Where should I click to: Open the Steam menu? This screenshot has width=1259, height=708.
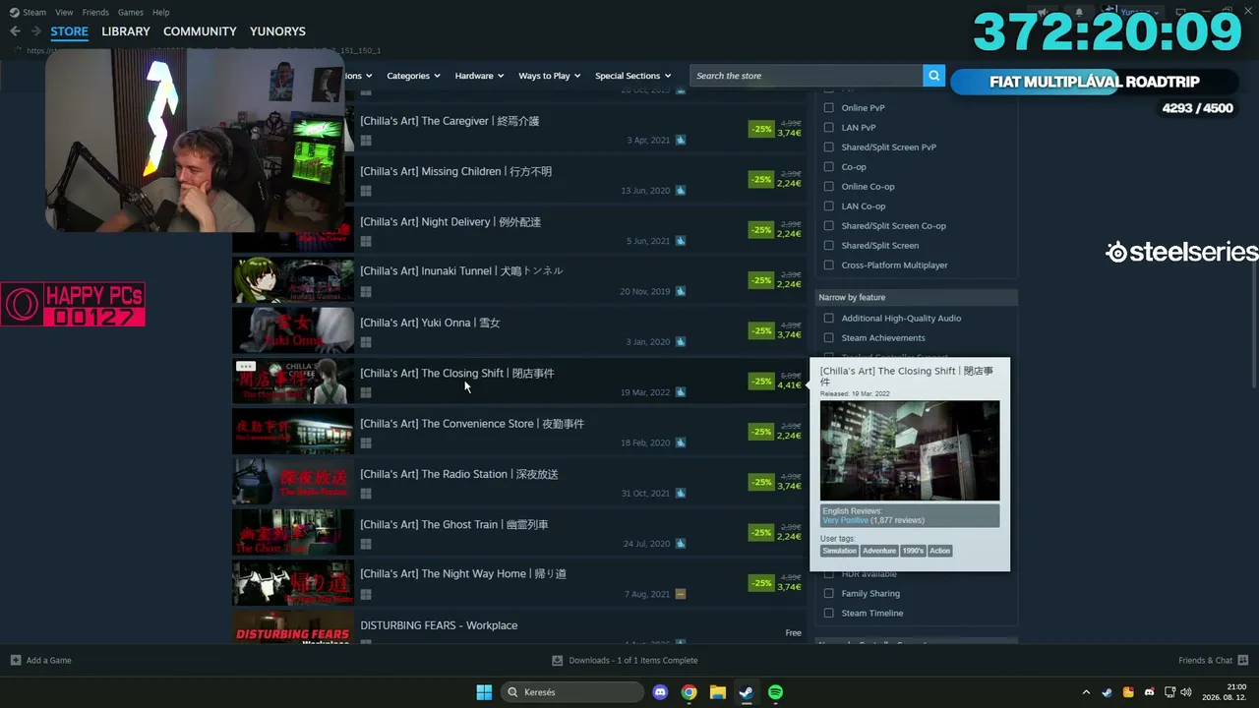coord(34,13)
